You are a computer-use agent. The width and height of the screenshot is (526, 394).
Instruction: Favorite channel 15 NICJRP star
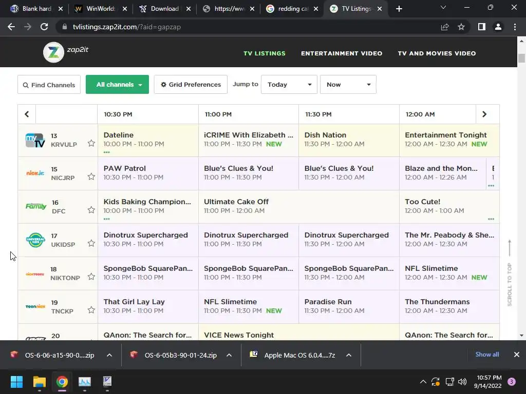pyautogui.click(x=91, y=176)
